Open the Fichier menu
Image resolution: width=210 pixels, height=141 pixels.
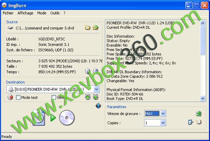pyautogui.click(x=8, y=13)
